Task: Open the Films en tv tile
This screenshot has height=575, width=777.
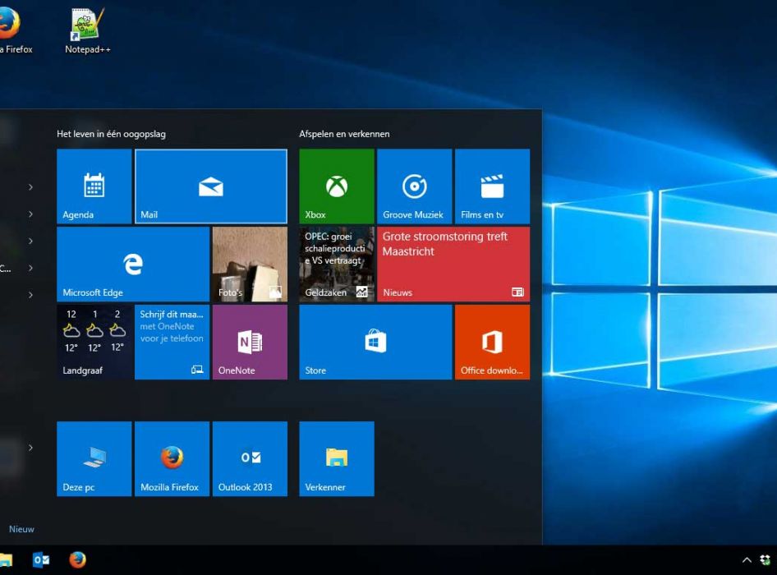Action: point(492,186)
